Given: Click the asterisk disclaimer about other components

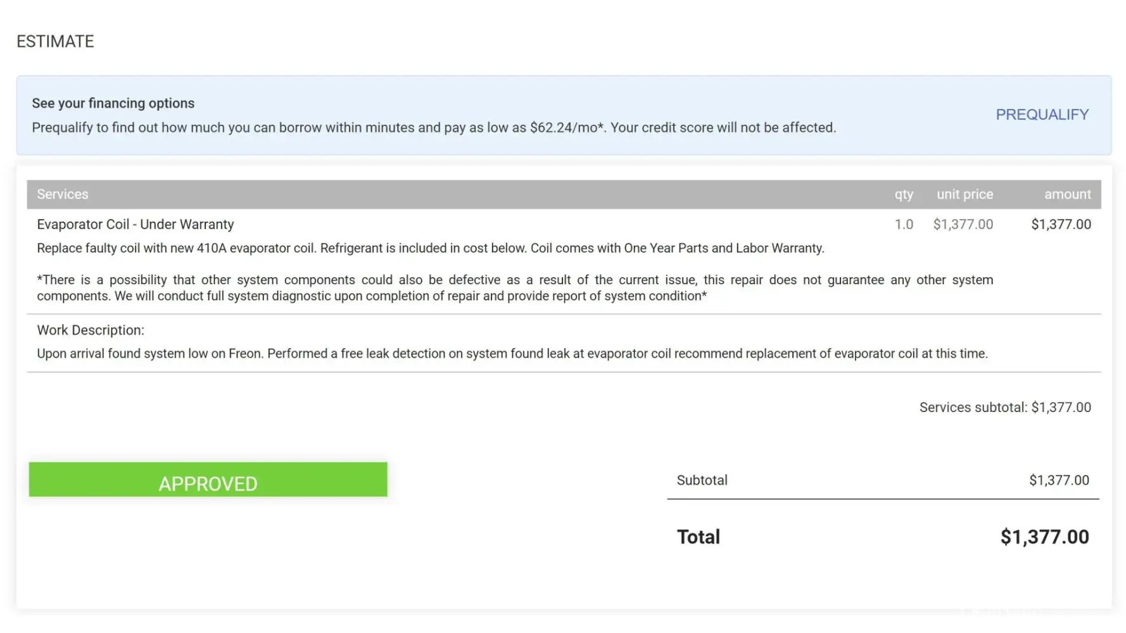Looking at the screenshot, I should pyautogui.click(x=514, y=288).
